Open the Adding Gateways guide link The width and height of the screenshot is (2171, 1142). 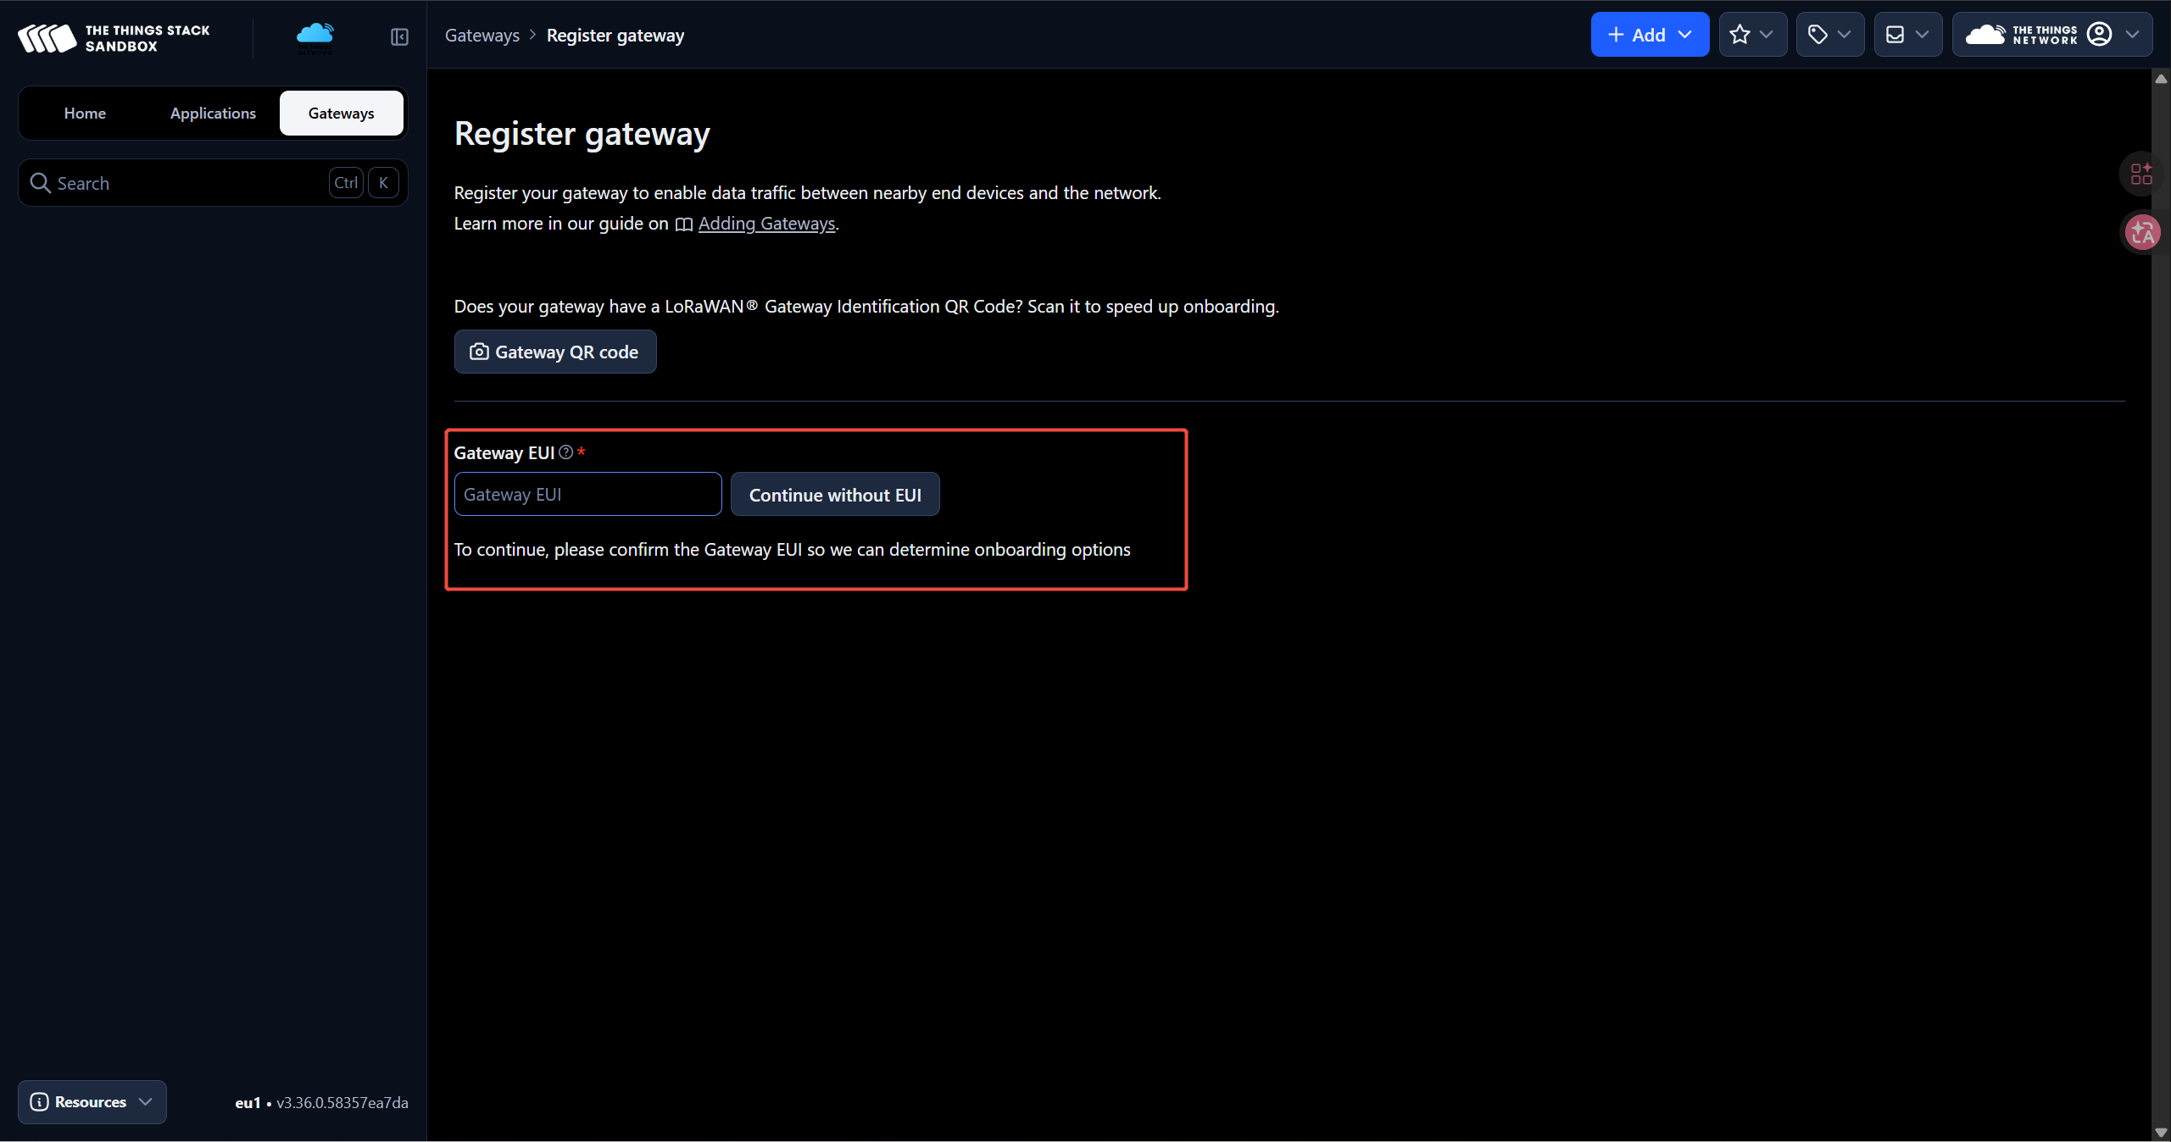point(766,224)
